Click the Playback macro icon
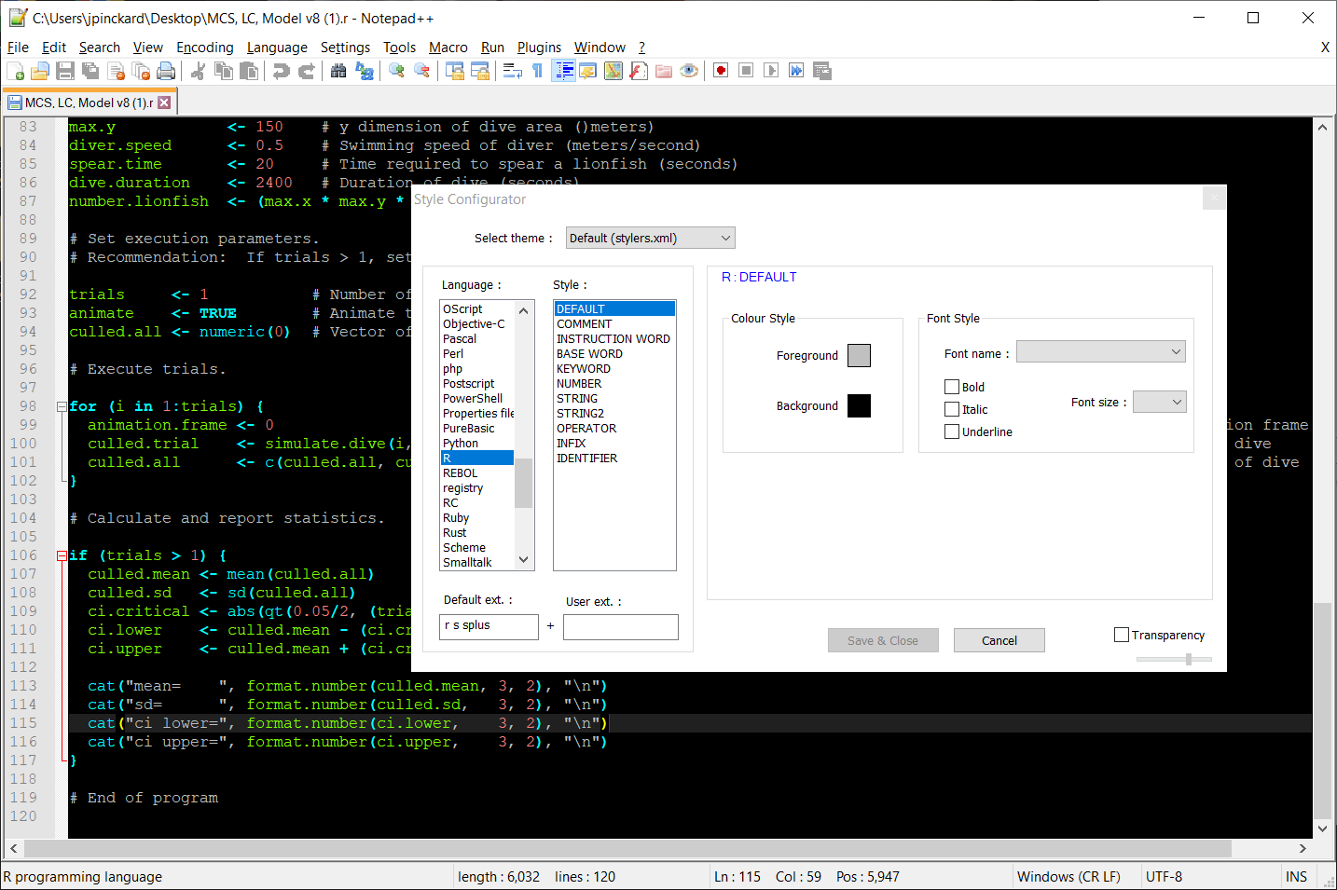This screenshot has height=890, width=1337. 771,71
